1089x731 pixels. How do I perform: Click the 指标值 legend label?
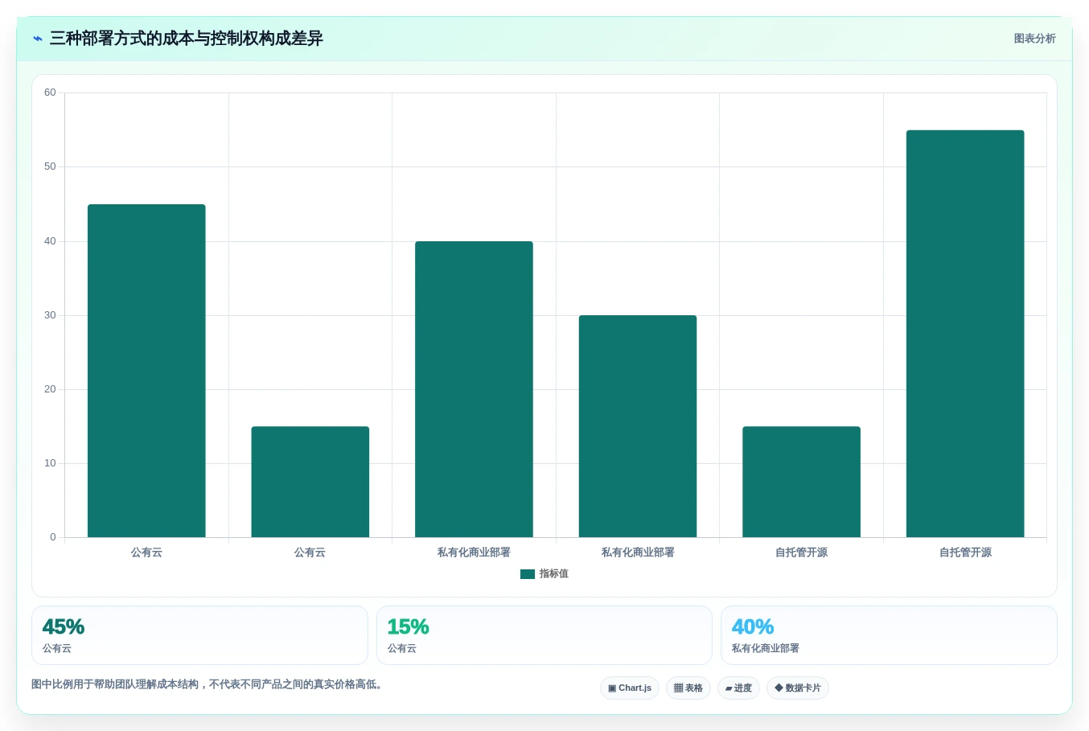(553, 574)
